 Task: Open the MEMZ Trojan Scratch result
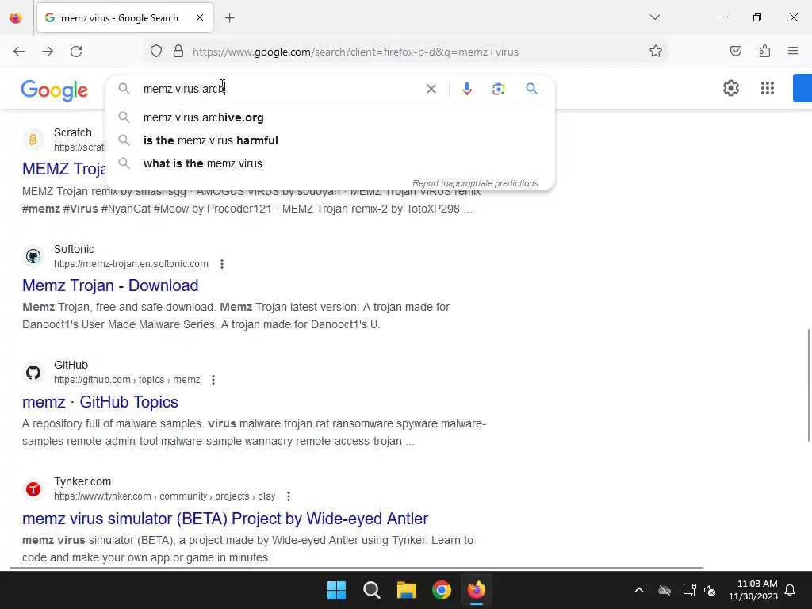64,169
